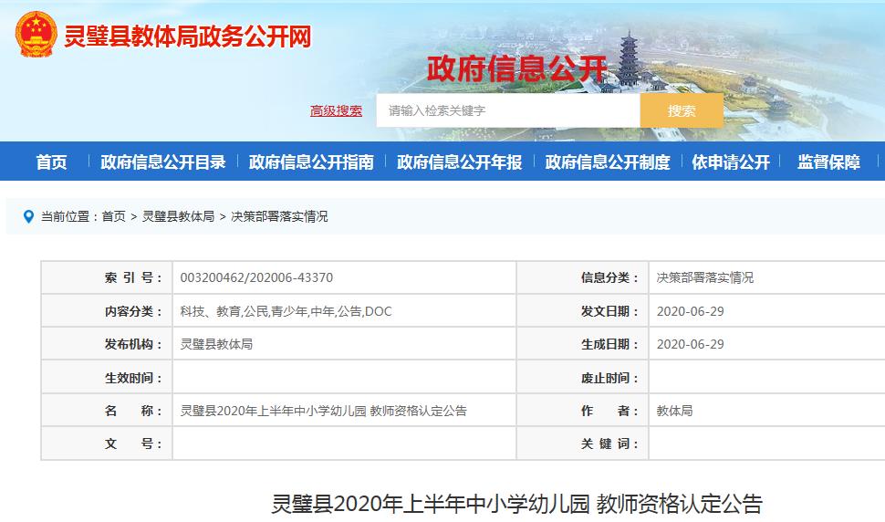Select 科技、教育,公民,青少年 content classification value
Screen dimensions: 885x522
(286, 311)
